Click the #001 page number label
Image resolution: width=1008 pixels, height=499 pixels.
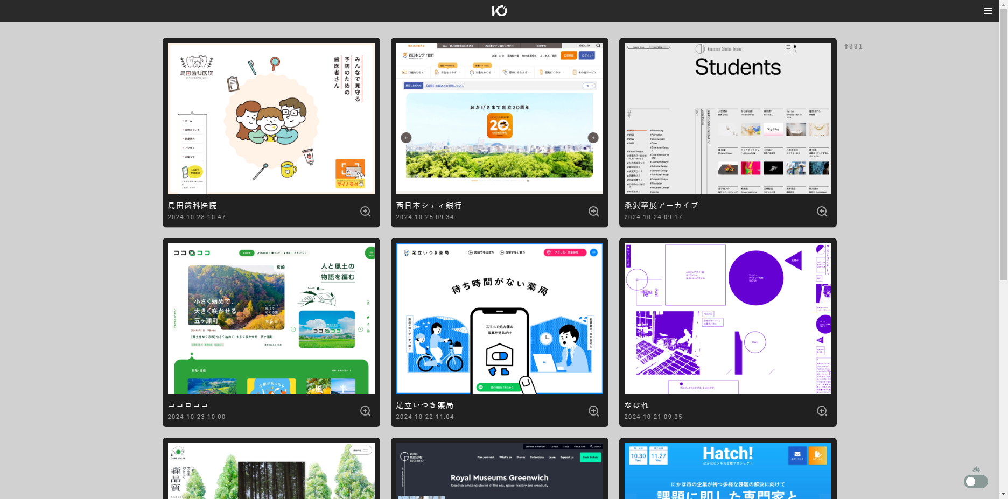pyautogui.click(x=853, y=46)
